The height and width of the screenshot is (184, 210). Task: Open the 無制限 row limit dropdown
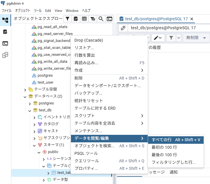[196, 38]
